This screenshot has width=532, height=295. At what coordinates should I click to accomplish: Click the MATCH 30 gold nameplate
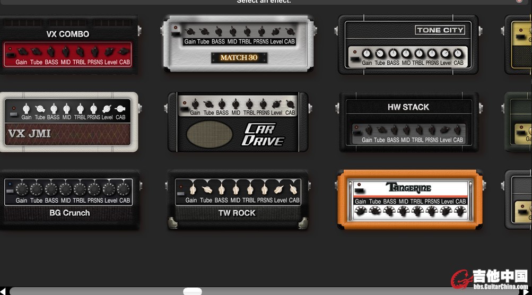coord(239,58)
